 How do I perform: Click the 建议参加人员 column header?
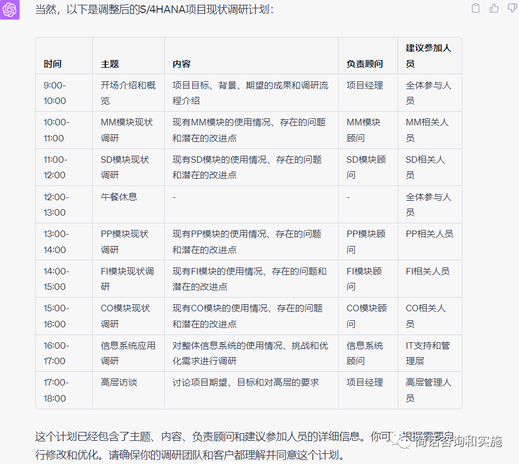pyautogui.click(x=429, y=56)
